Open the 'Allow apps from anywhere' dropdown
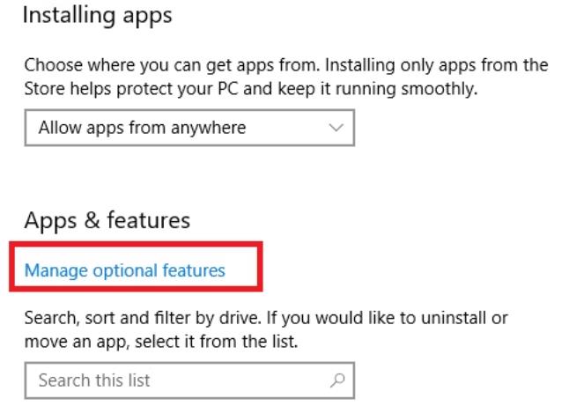 click(189, 128)
